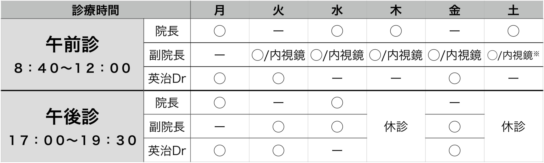The width and height of the screenshot is (544, 163).
Task: Click the 休診 cell under Thursday
Action: point(396,127)
